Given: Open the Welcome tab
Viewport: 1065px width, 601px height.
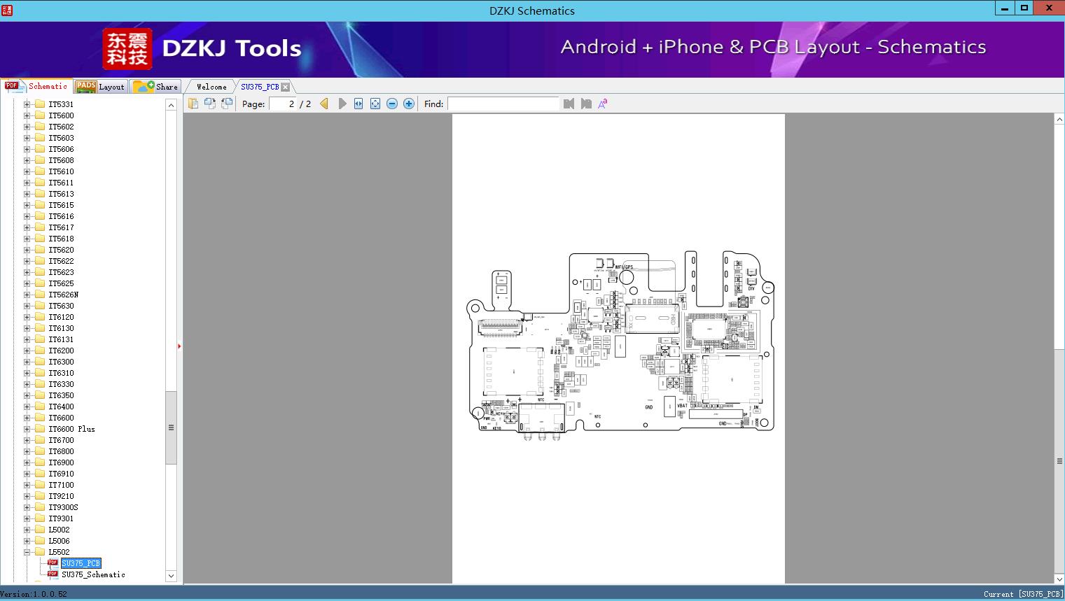Looking at the screenshot, I should tap(211, 87).
